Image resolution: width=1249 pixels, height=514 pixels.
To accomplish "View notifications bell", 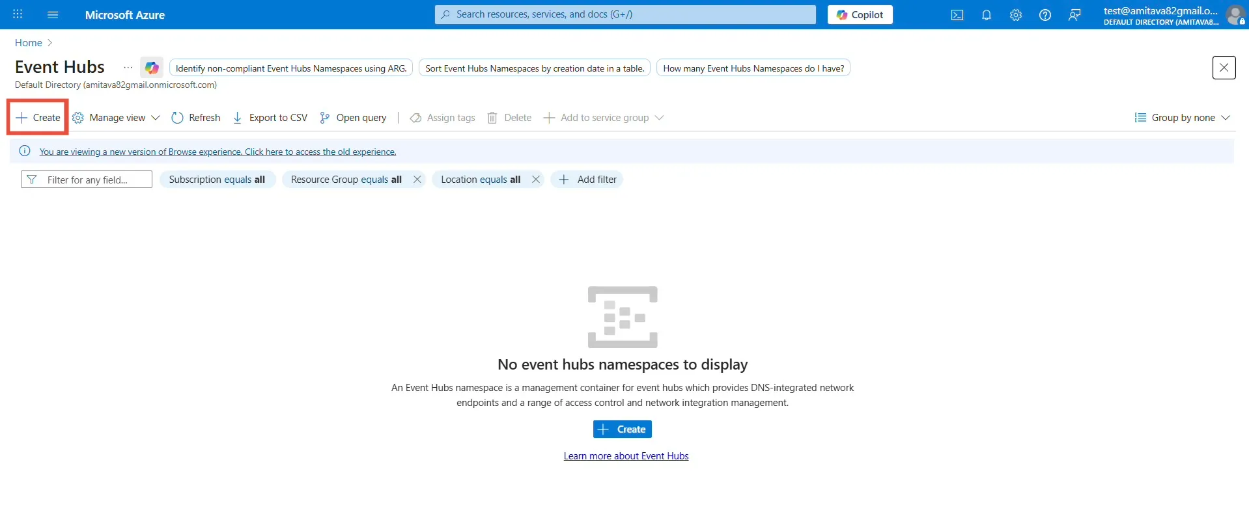I will tap(987, 15).
